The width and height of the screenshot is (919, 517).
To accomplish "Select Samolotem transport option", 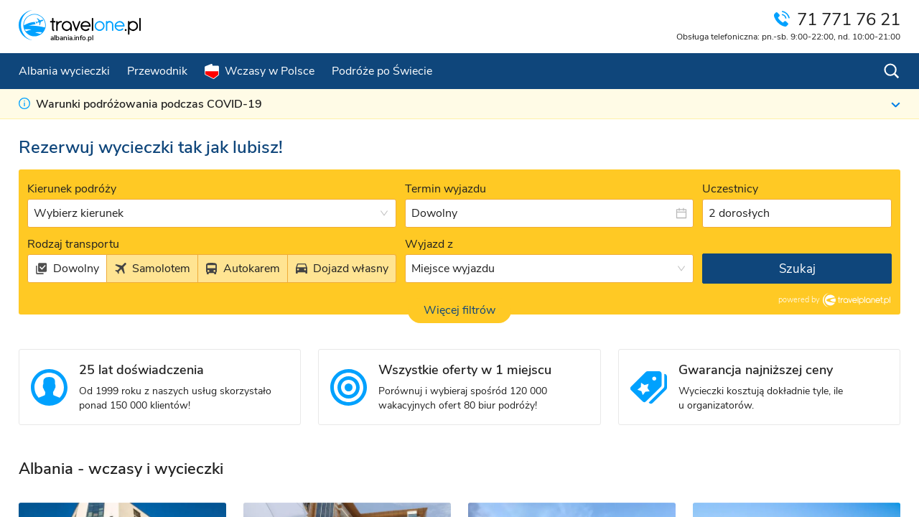I will 152,269.
